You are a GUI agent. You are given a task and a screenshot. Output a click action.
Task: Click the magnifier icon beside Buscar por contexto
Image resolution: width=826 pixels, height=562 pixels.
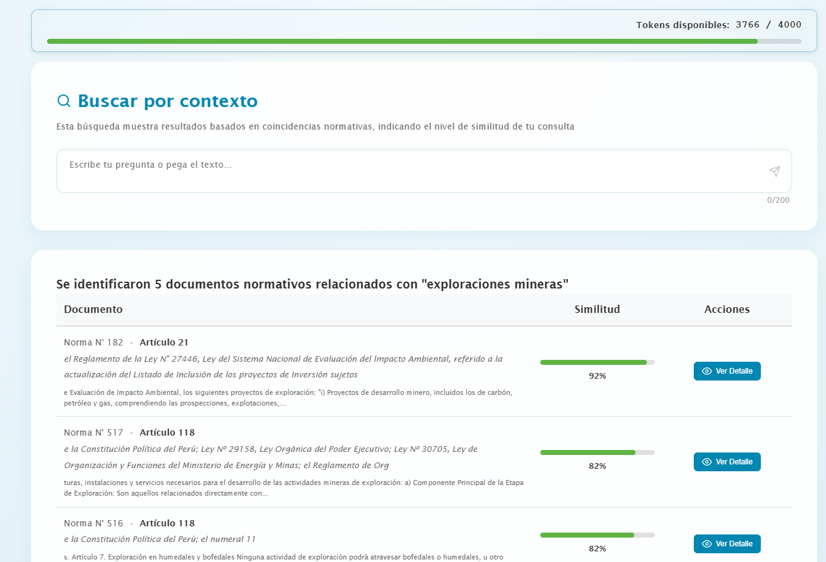(64, 101)
